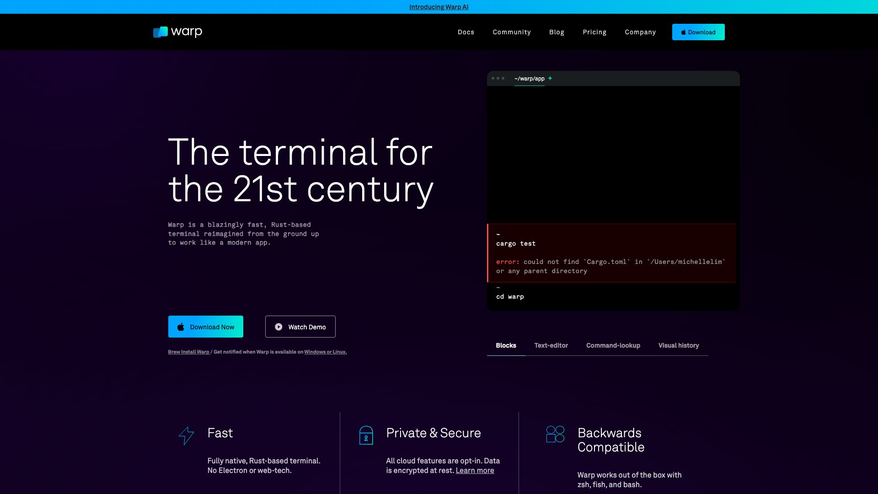Click the headline The terminal for the 21st century
Viewport: 878px width, 494px height.
point(300,170)
